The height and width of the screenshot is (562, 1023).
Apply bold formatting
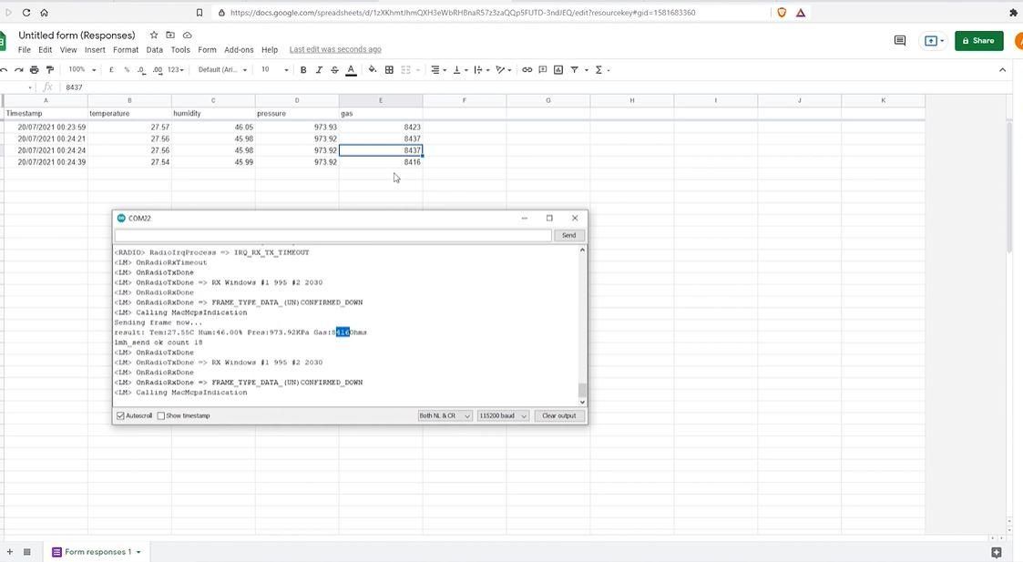click(x=303, y=70)
